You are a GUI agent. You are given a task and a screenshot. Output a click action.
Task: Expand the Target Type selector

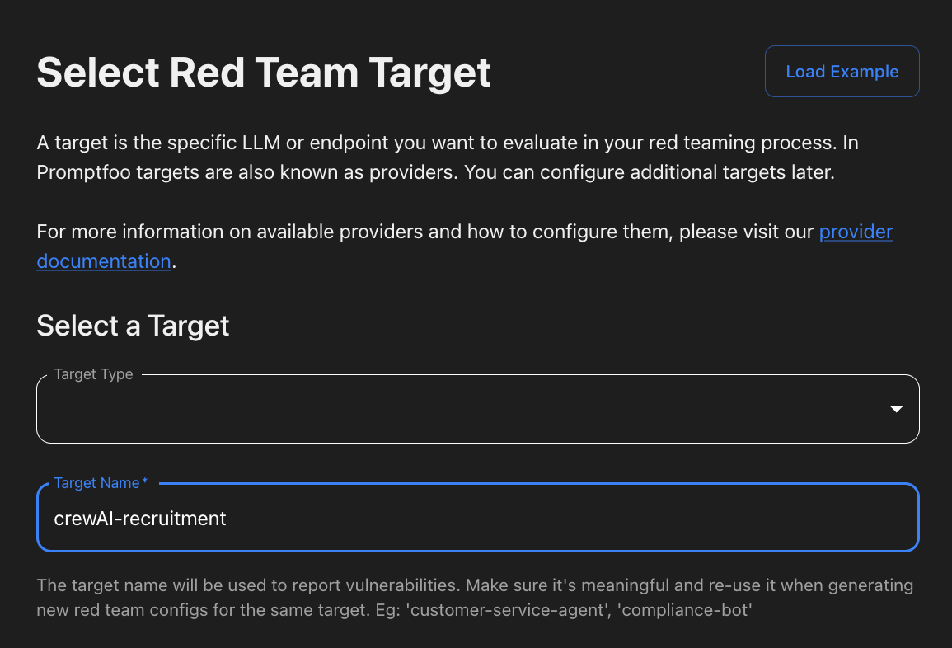click(476, 408)
